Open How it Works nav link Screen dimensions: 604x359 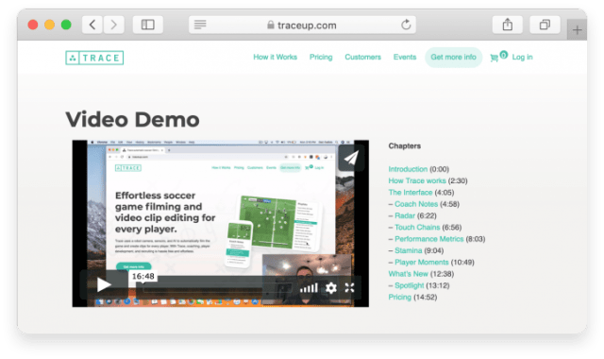pos(275,57)
